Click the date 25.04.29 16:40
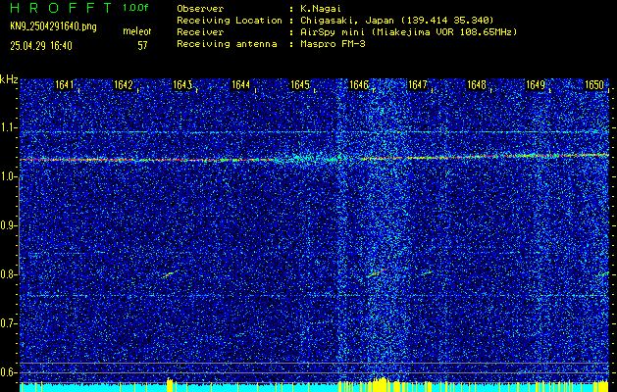 click(41, 46)
